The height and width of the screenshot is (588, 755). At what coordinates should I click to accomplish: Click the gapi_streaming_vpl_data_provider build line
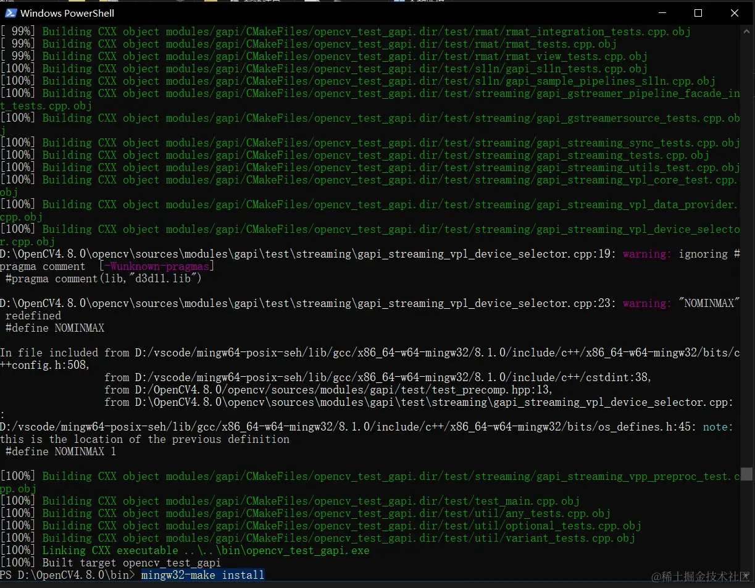370,211
